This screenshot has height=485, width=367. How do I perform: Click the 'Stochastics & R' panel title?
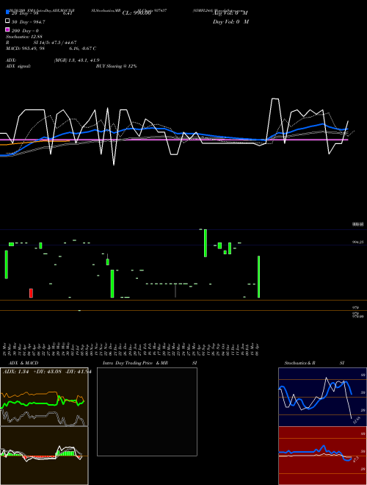point(299,363)
